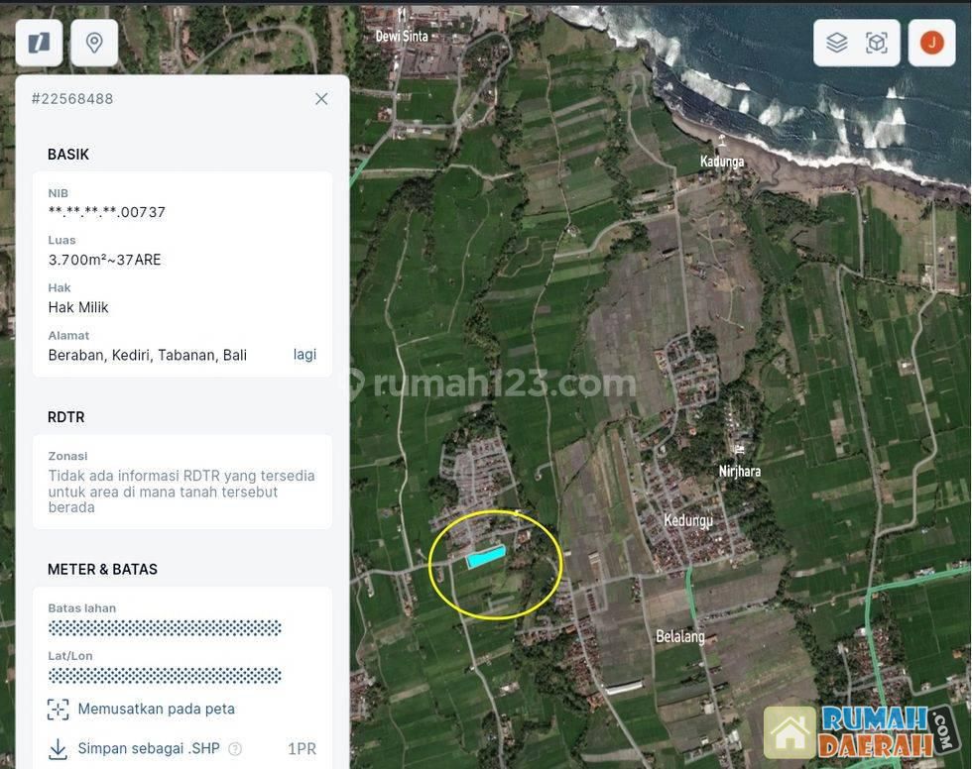Click Simpan sebagai .SHP
The image size is (972, 769).
click(149, 748)
